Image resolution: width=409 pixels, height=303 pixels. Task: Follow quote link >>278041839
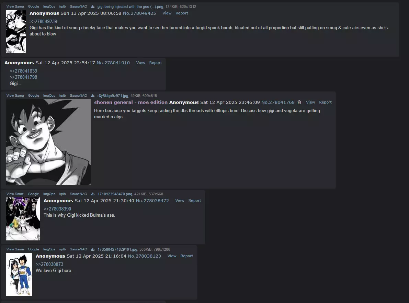(x=23, y=71)
